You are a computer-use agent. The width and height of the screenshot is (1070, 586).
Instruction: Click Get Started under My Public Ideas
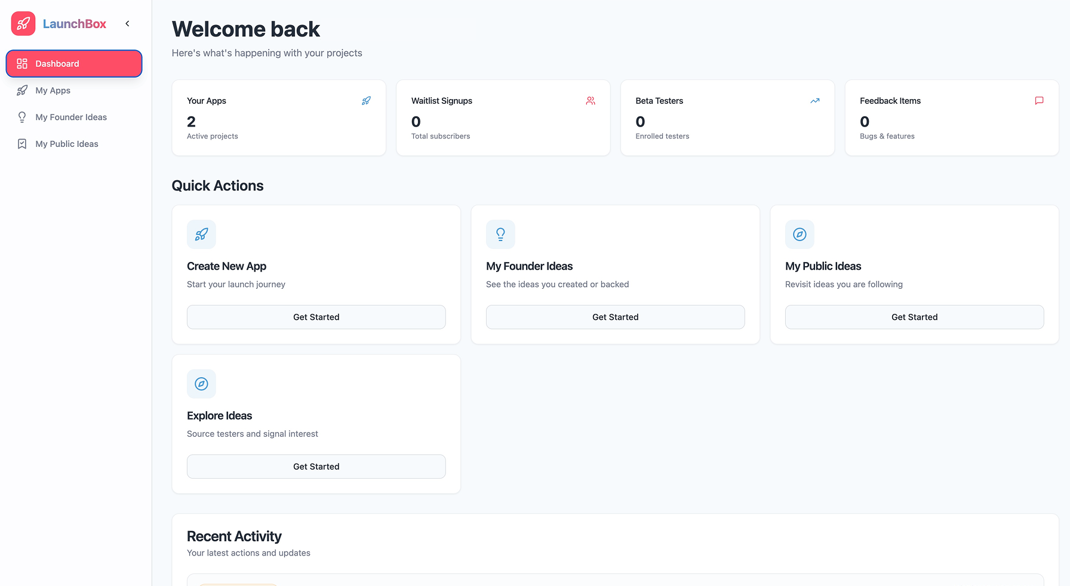[914, 317]
